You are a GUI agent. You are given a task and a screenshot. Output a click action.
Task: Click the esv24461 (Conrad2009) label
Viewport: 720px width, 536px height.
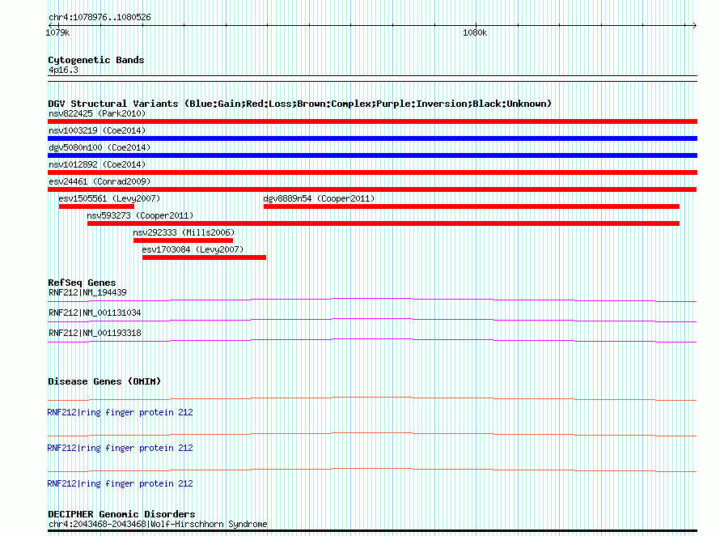(x=100, y=181)
